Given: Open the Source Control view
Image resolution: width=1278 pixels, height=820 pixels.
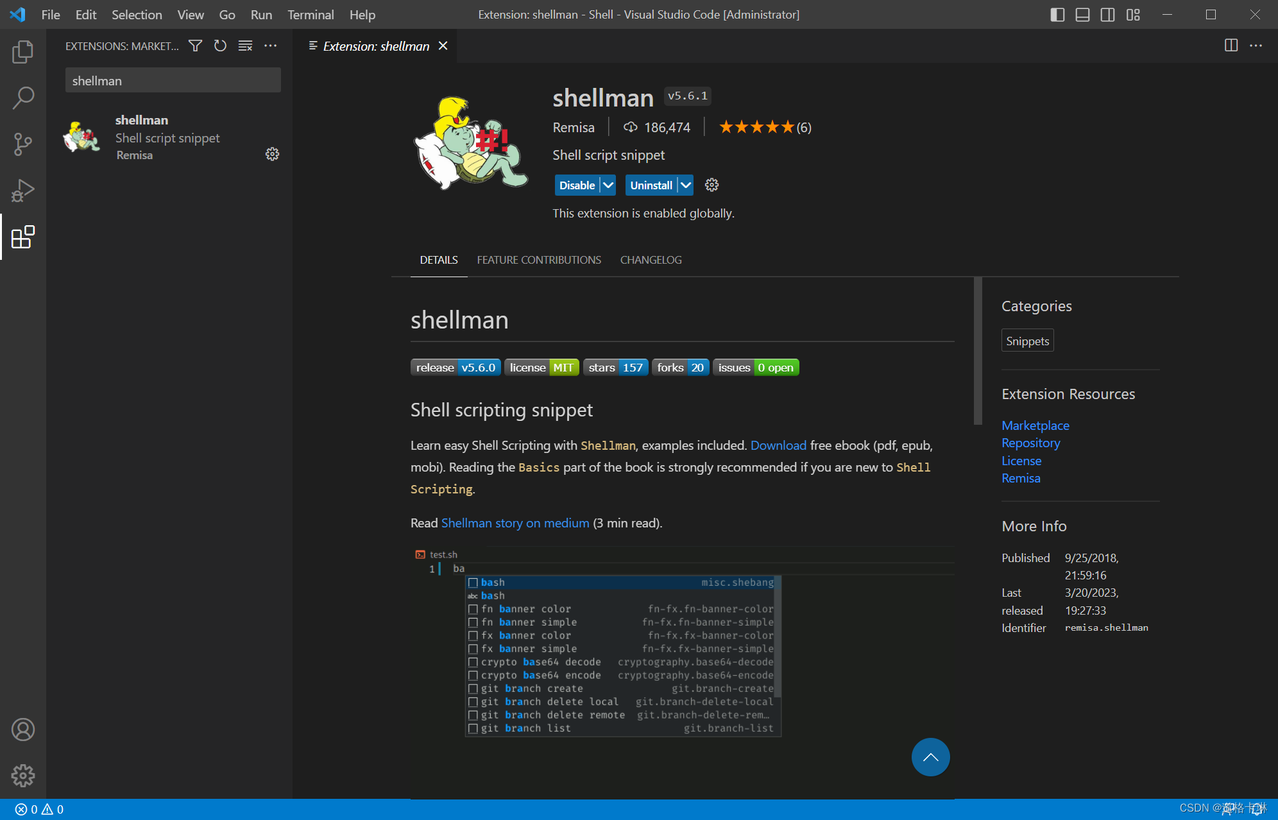Looking at the screenshot, I should [x=23, y=144].
